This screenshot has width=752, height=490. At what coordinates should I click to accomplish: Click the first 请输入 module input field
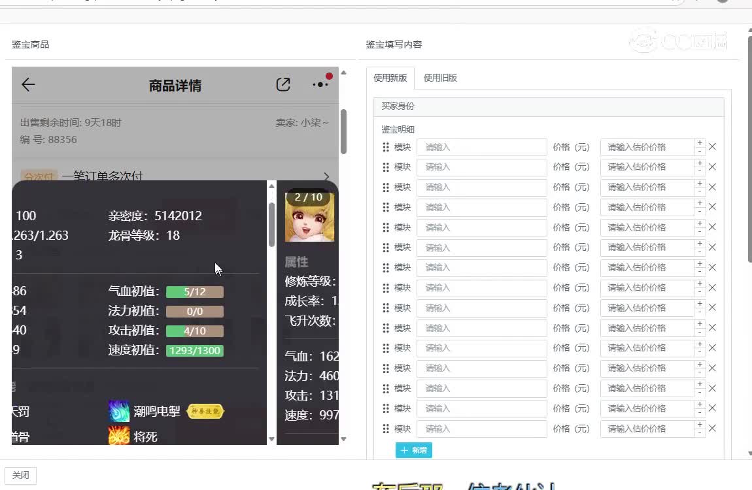tap(481, 146)
